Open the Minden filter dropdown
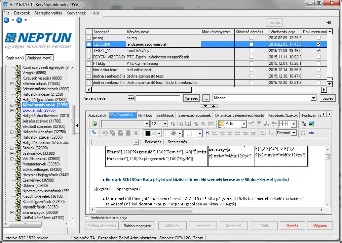 [x=313, y=98]
